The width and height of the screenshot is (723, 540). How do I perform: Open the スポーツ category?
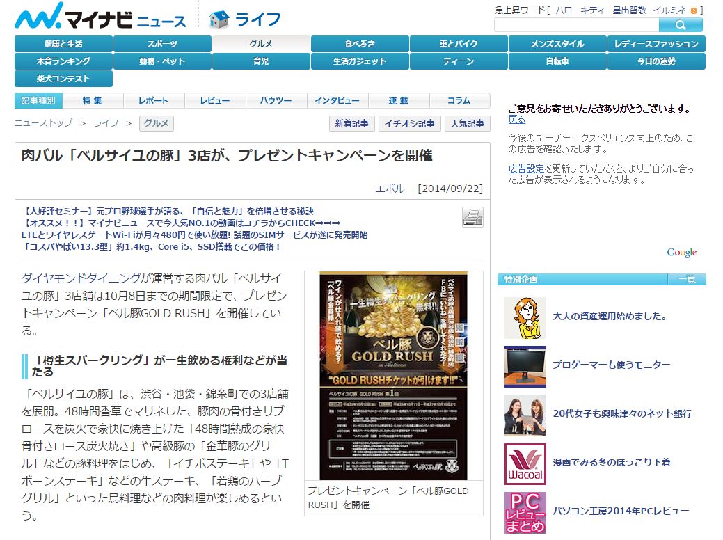tap(162, 44)
